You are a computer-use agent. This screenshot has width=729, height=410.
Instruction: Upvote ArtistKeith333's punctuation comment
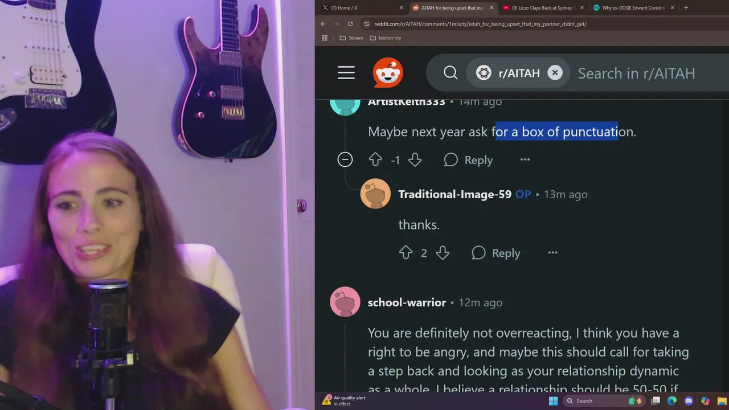pyautogui.click(x=375, y=160)
